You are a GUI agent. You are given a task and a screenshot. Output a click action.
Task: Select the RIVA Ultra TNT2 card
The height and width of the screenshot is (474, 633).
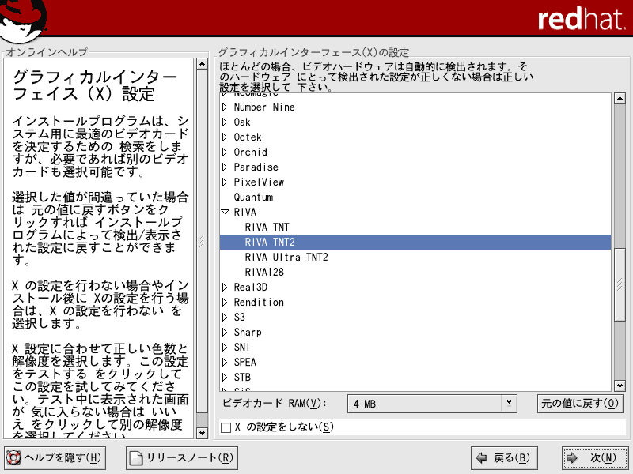(x=415, y=258)
